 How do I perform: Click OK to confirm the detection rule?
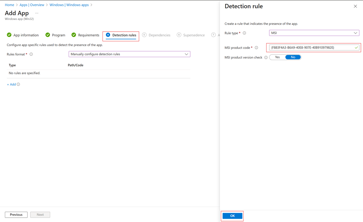click(x=232, y=216)
